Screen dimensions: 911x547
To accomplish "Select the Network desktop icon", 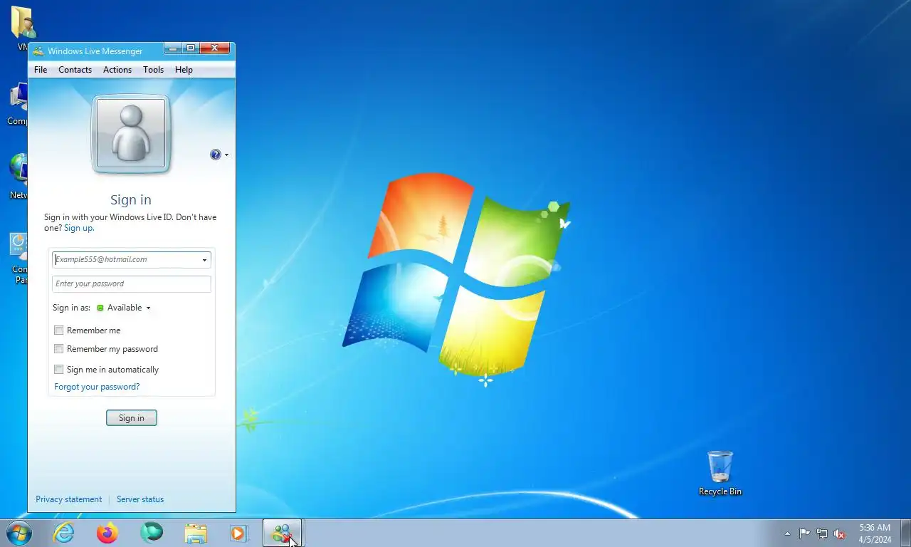I will coord(19,177).
